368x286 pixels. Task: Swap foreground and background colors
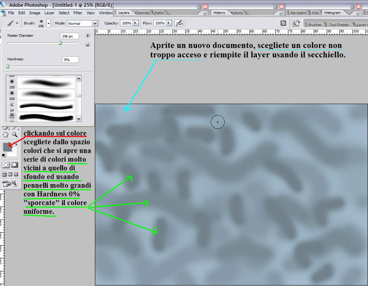16,144
